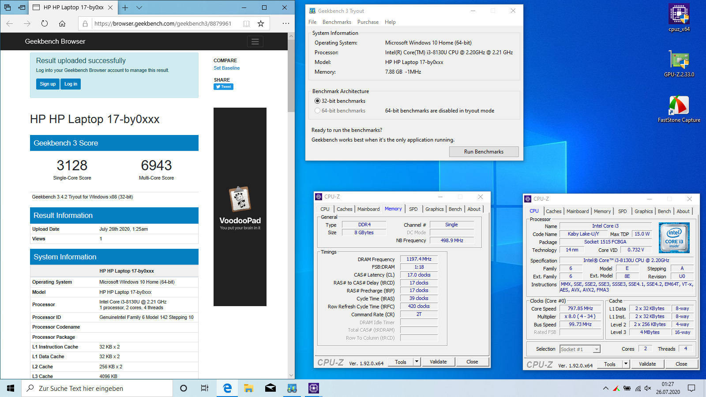This screenshot has height=397, width=706.
Task: Click the Set Baseline link
Action: pos(226,68)
